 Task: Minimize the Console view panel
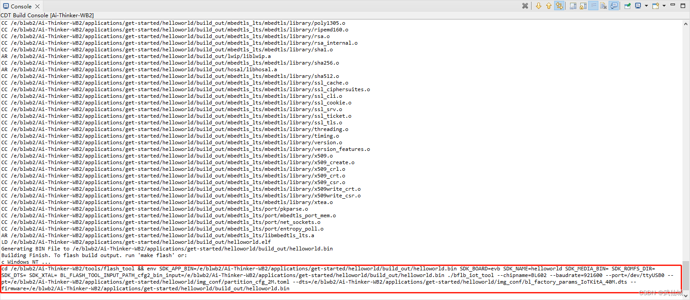673,5
